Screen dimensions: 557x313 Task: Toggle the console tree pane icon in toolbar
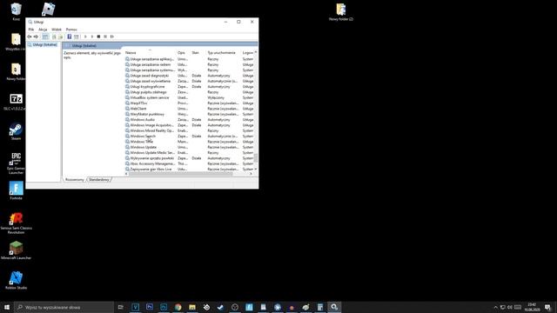point(45,37)
